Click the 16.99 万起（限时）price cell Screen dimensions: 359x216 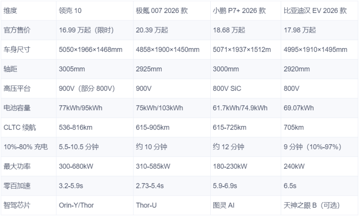pyautogui.click(x=95, y=30)
